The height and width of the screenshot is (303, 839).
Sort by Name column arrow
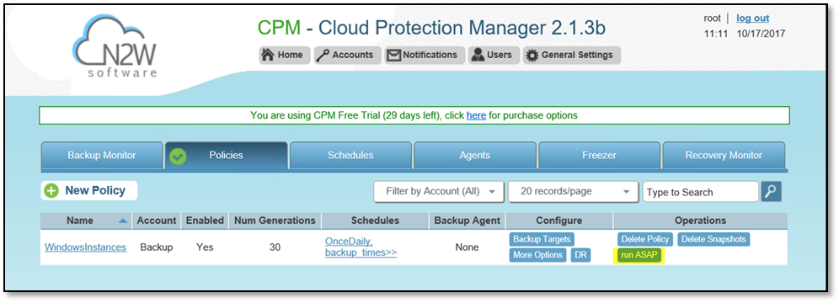[x=123, y=221]
